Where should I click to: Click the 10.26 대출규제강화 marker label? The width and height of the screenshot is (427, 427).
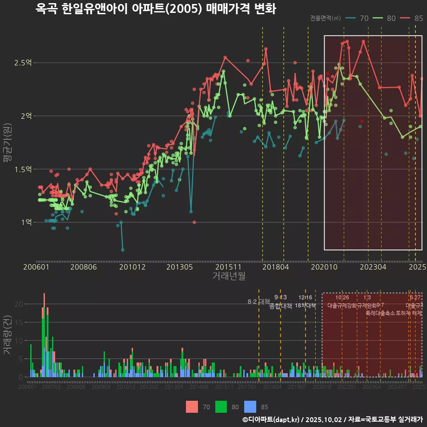(x=342, y=302)
